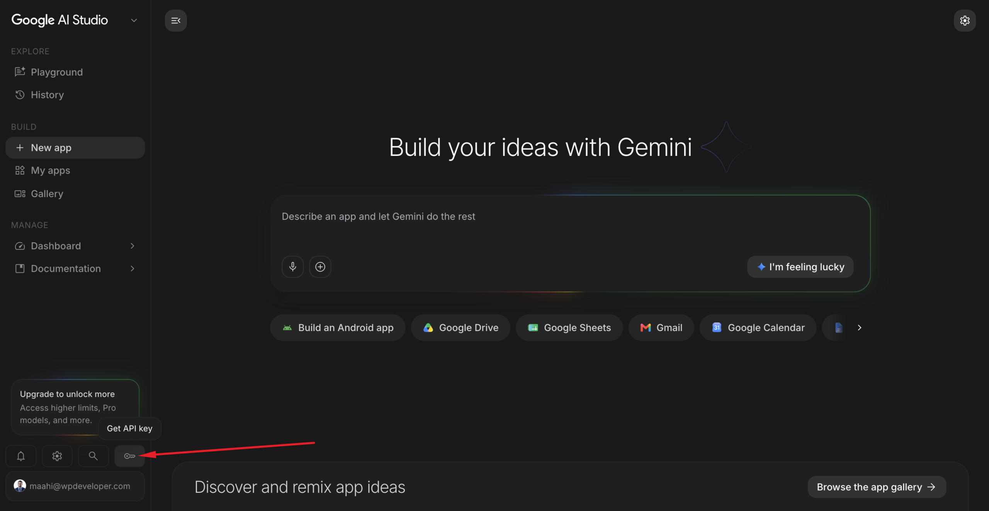989x511 pixels.
Task: Expand the Documentation submenu
Action: tap(133, 269)
